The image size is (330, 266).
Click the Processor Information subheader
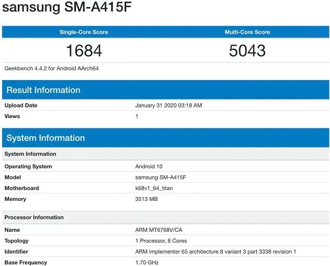165,217
